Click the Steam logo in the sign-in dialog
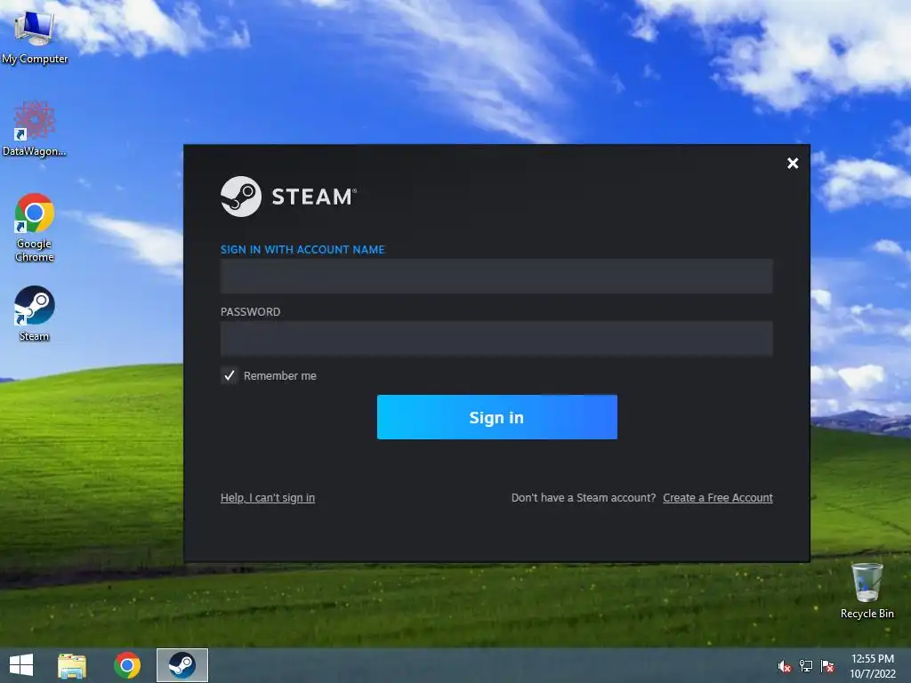This screenshot has width=911, height=683. tap(288, 197)
